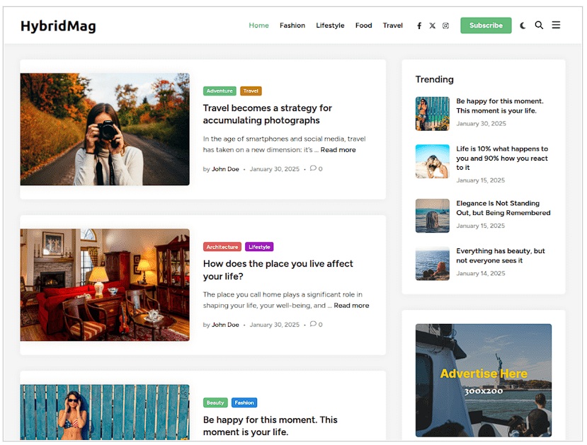Open trending thumbnail for 'Be happy for this moment'
Viewport: 587px width, 445px height.
click(433, 114)
